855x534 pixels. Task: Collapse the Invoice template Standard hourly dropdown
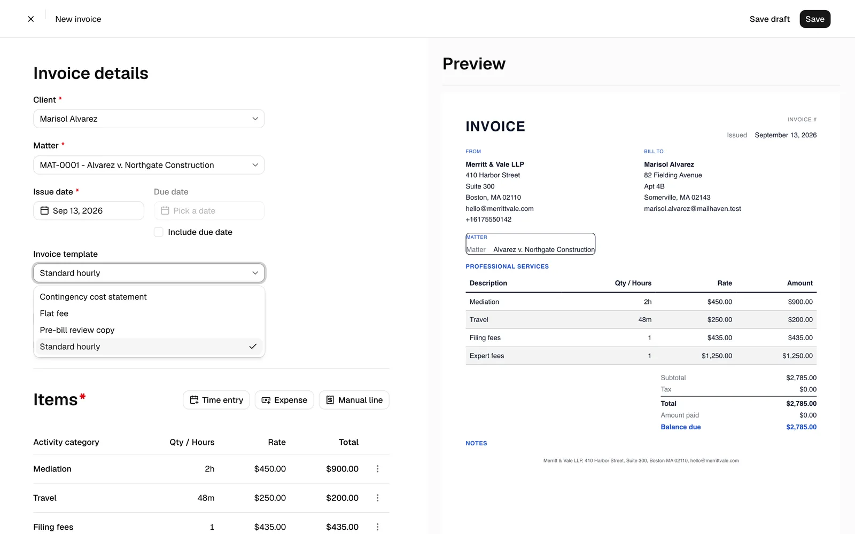coord(149,273)
